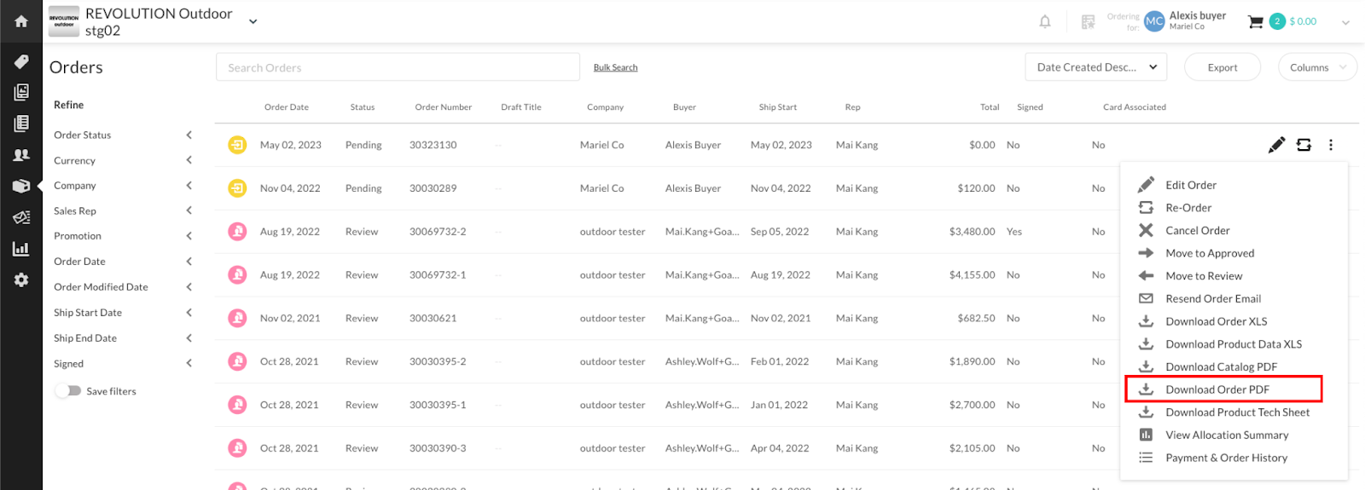
Task: Click status icon of order 30323130
Action: pos(237,145)
